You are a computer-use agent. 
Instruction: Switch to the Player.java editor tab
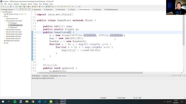tap(49, 10)
